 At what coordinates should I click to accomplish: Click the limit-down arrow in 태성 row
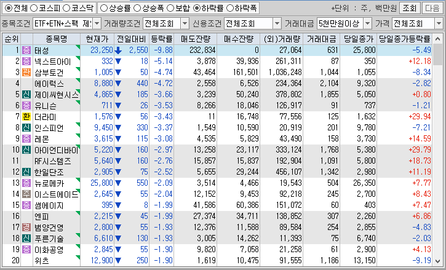118,50
